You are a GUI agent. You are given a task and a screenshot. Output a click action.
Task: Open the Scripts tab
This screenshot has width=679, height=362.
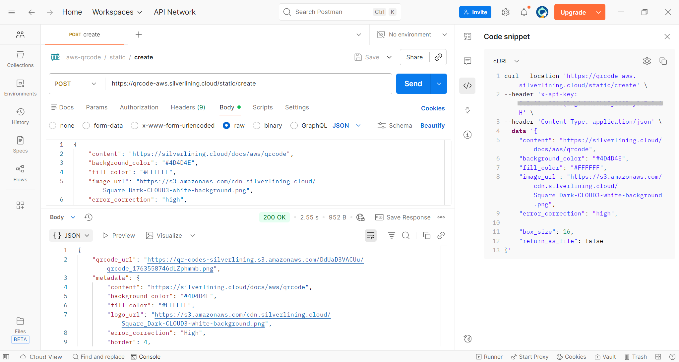[x=263, y=107]
